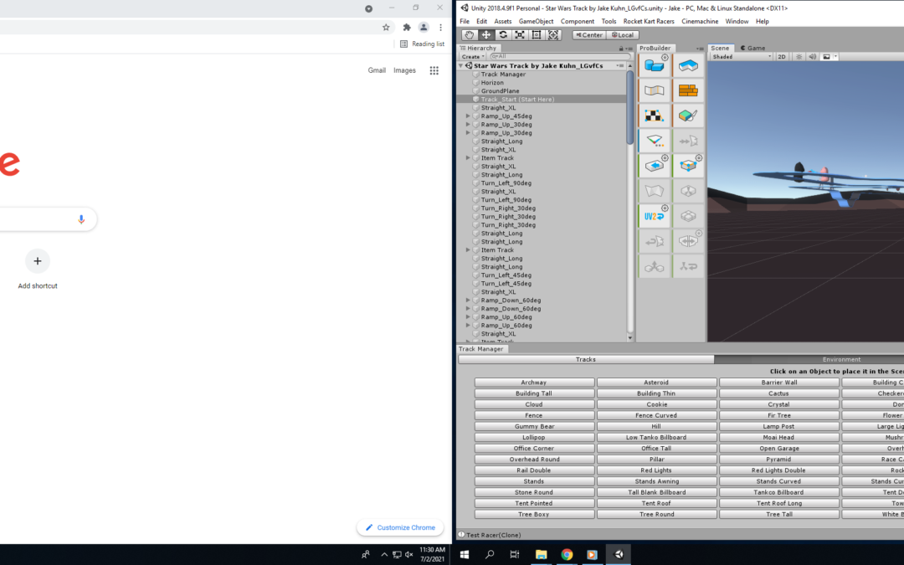Open Chrome profile avatar icon
The image size is (904, 565).
(x=424, y=27)
